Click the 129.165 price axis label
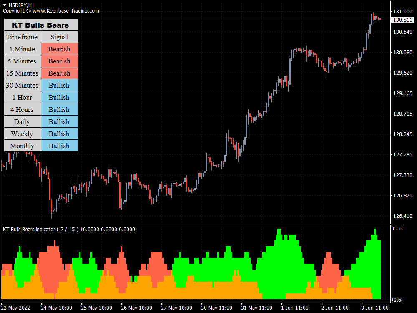 pos(403,93)
